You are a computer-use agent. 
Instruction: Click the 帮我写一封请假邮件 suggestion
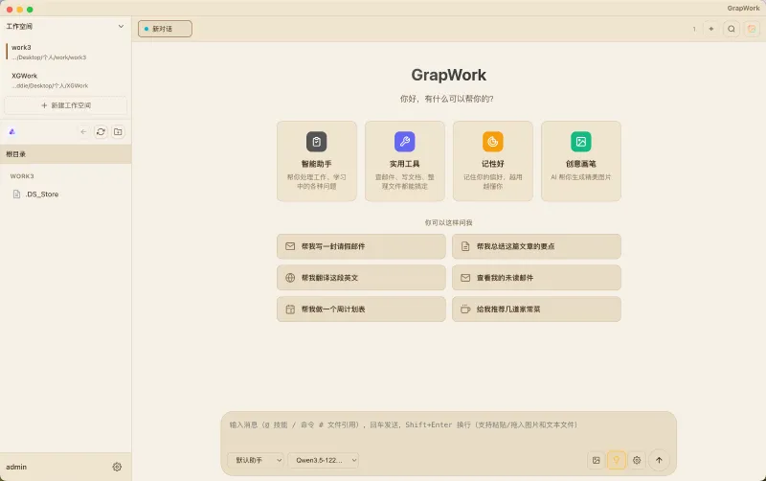point(361,246)
